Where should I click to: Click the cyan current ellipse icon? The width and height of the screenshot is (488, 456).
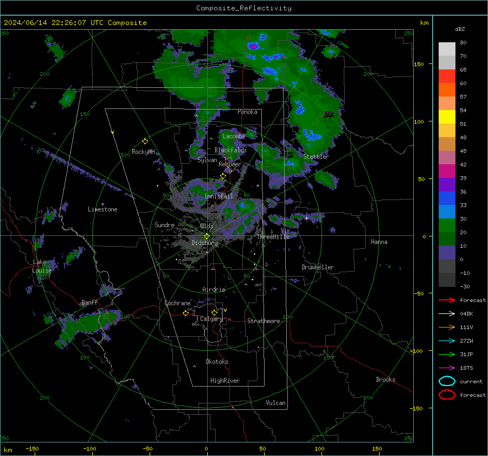click(x=447, y=381)
